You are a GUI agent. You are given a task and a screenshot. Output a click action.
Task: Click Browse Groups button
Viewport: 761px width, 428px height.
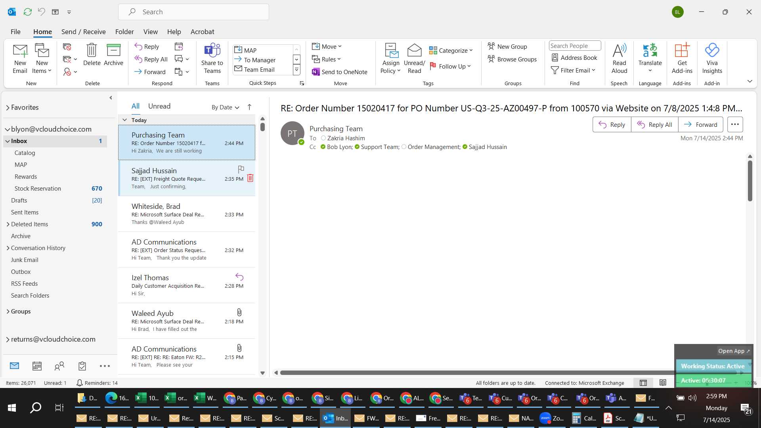tap(512, 59)
